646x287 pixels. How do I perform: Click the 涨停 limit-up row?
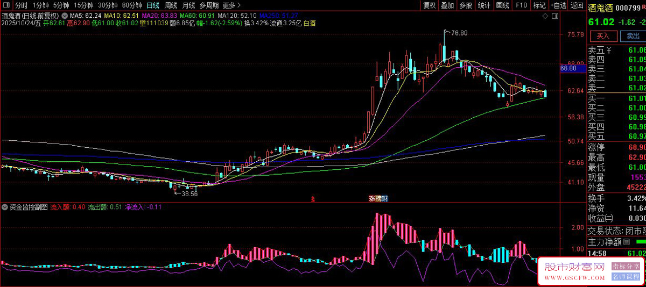coord(617,147)
